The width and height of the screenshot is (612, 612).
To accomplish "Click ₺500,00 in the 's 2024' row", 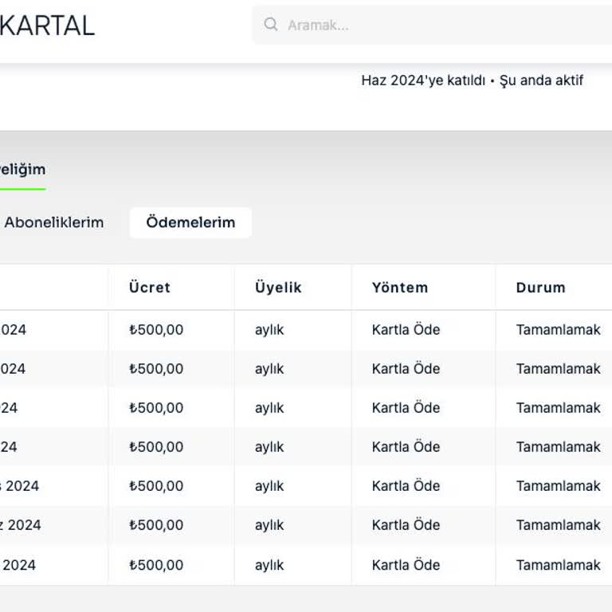I will pyautogui.click(x=156, y=486).
